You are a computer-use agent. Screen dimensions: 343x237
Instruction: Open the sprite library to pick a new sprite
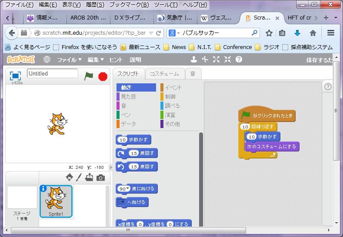coord(69,177)
